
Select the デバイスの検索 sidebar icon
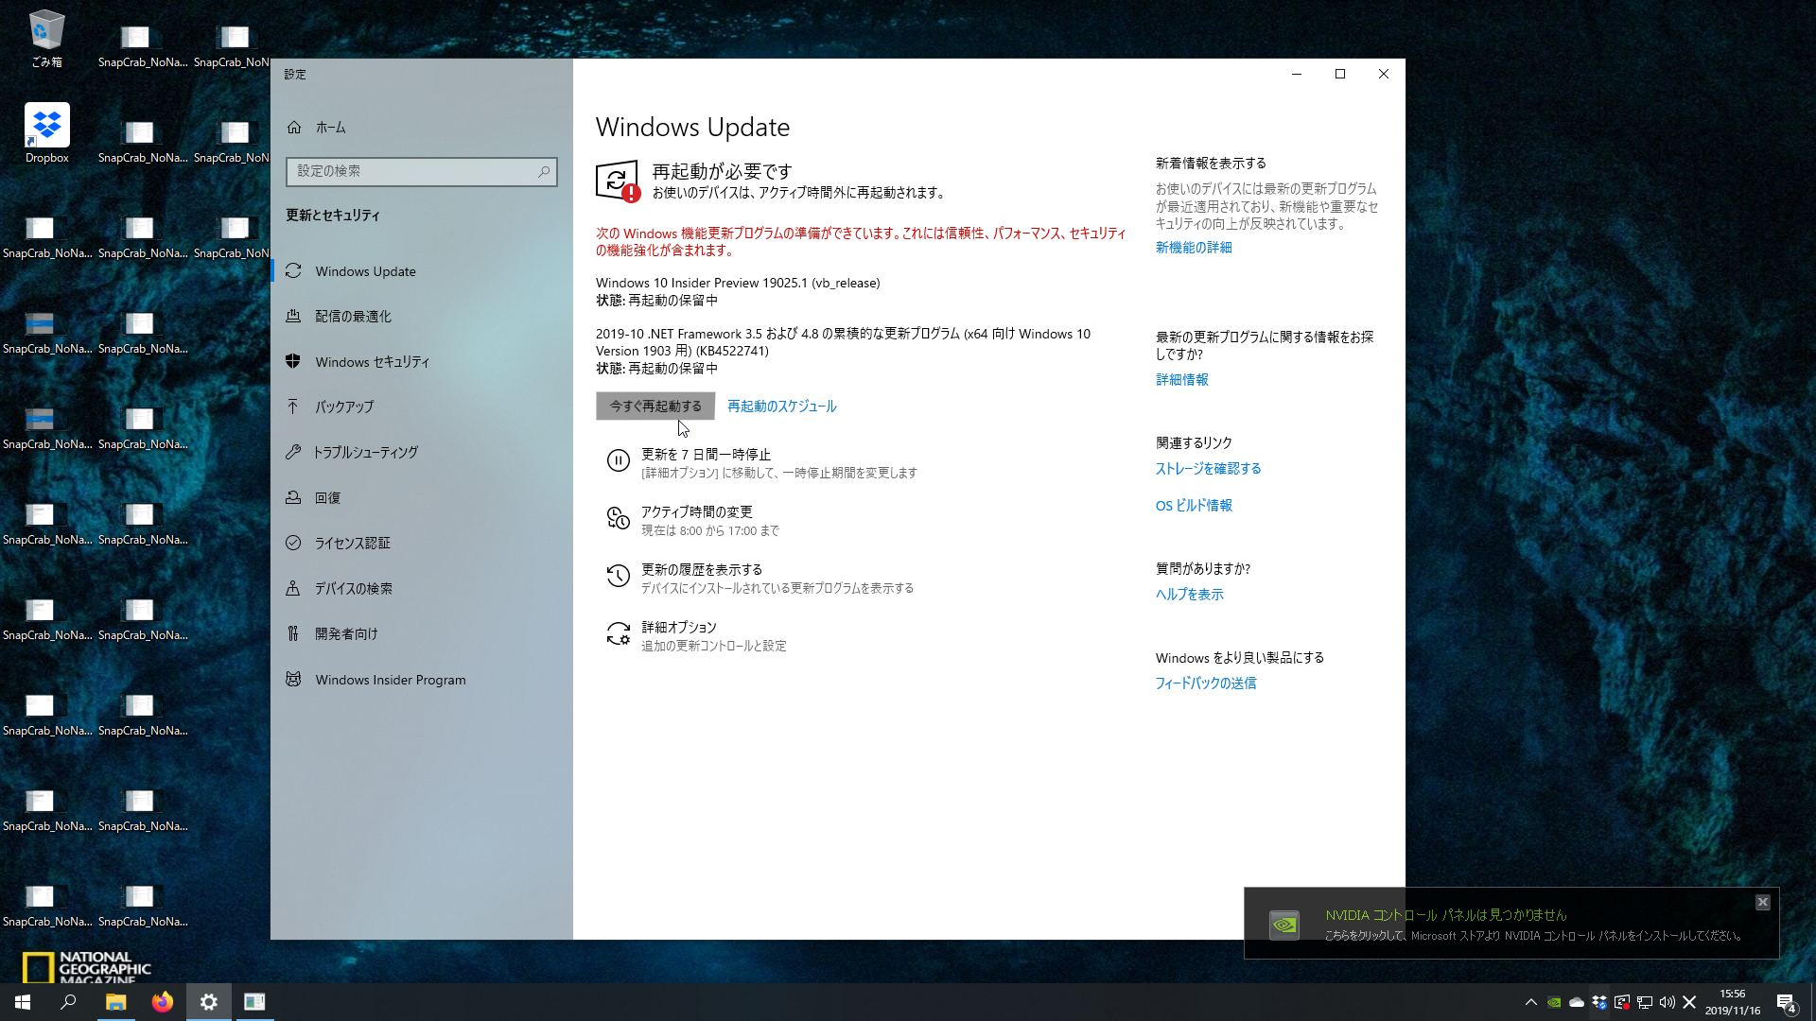tap(294, 588)
